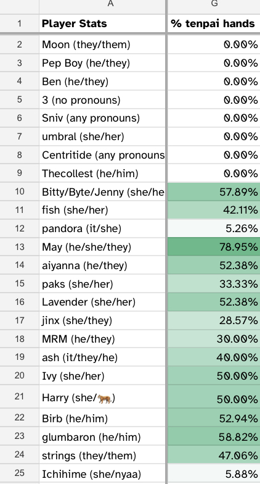Select row 25 header
This screenshot has width=260, height=484.
(x=20, y=474)
